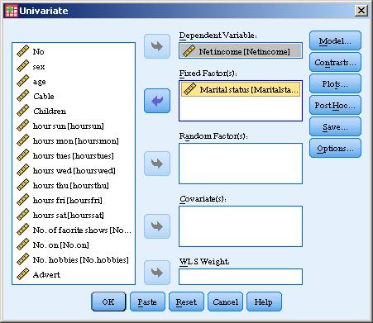The image size is (373, 323).
Task: Select the sex variable
Action: (74, 66)
